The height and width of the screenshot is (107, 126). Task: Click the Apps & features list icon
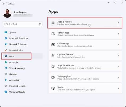pos(53,23)
